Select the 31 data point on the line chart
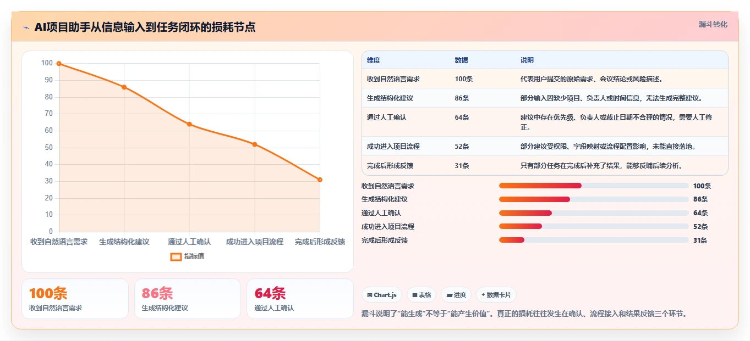The width and height of the screenshot is (750, 341). 320,180
